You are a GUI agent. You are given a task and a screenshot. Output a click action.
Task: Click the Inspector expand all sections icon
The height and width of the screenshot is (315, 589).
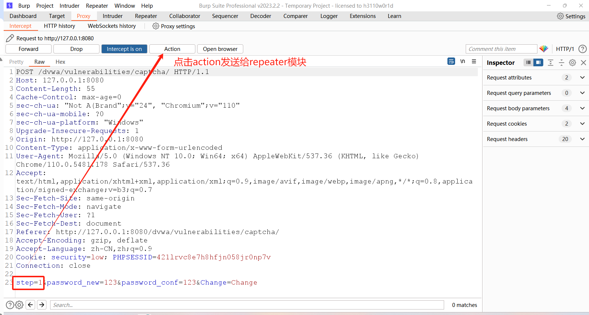551,63
